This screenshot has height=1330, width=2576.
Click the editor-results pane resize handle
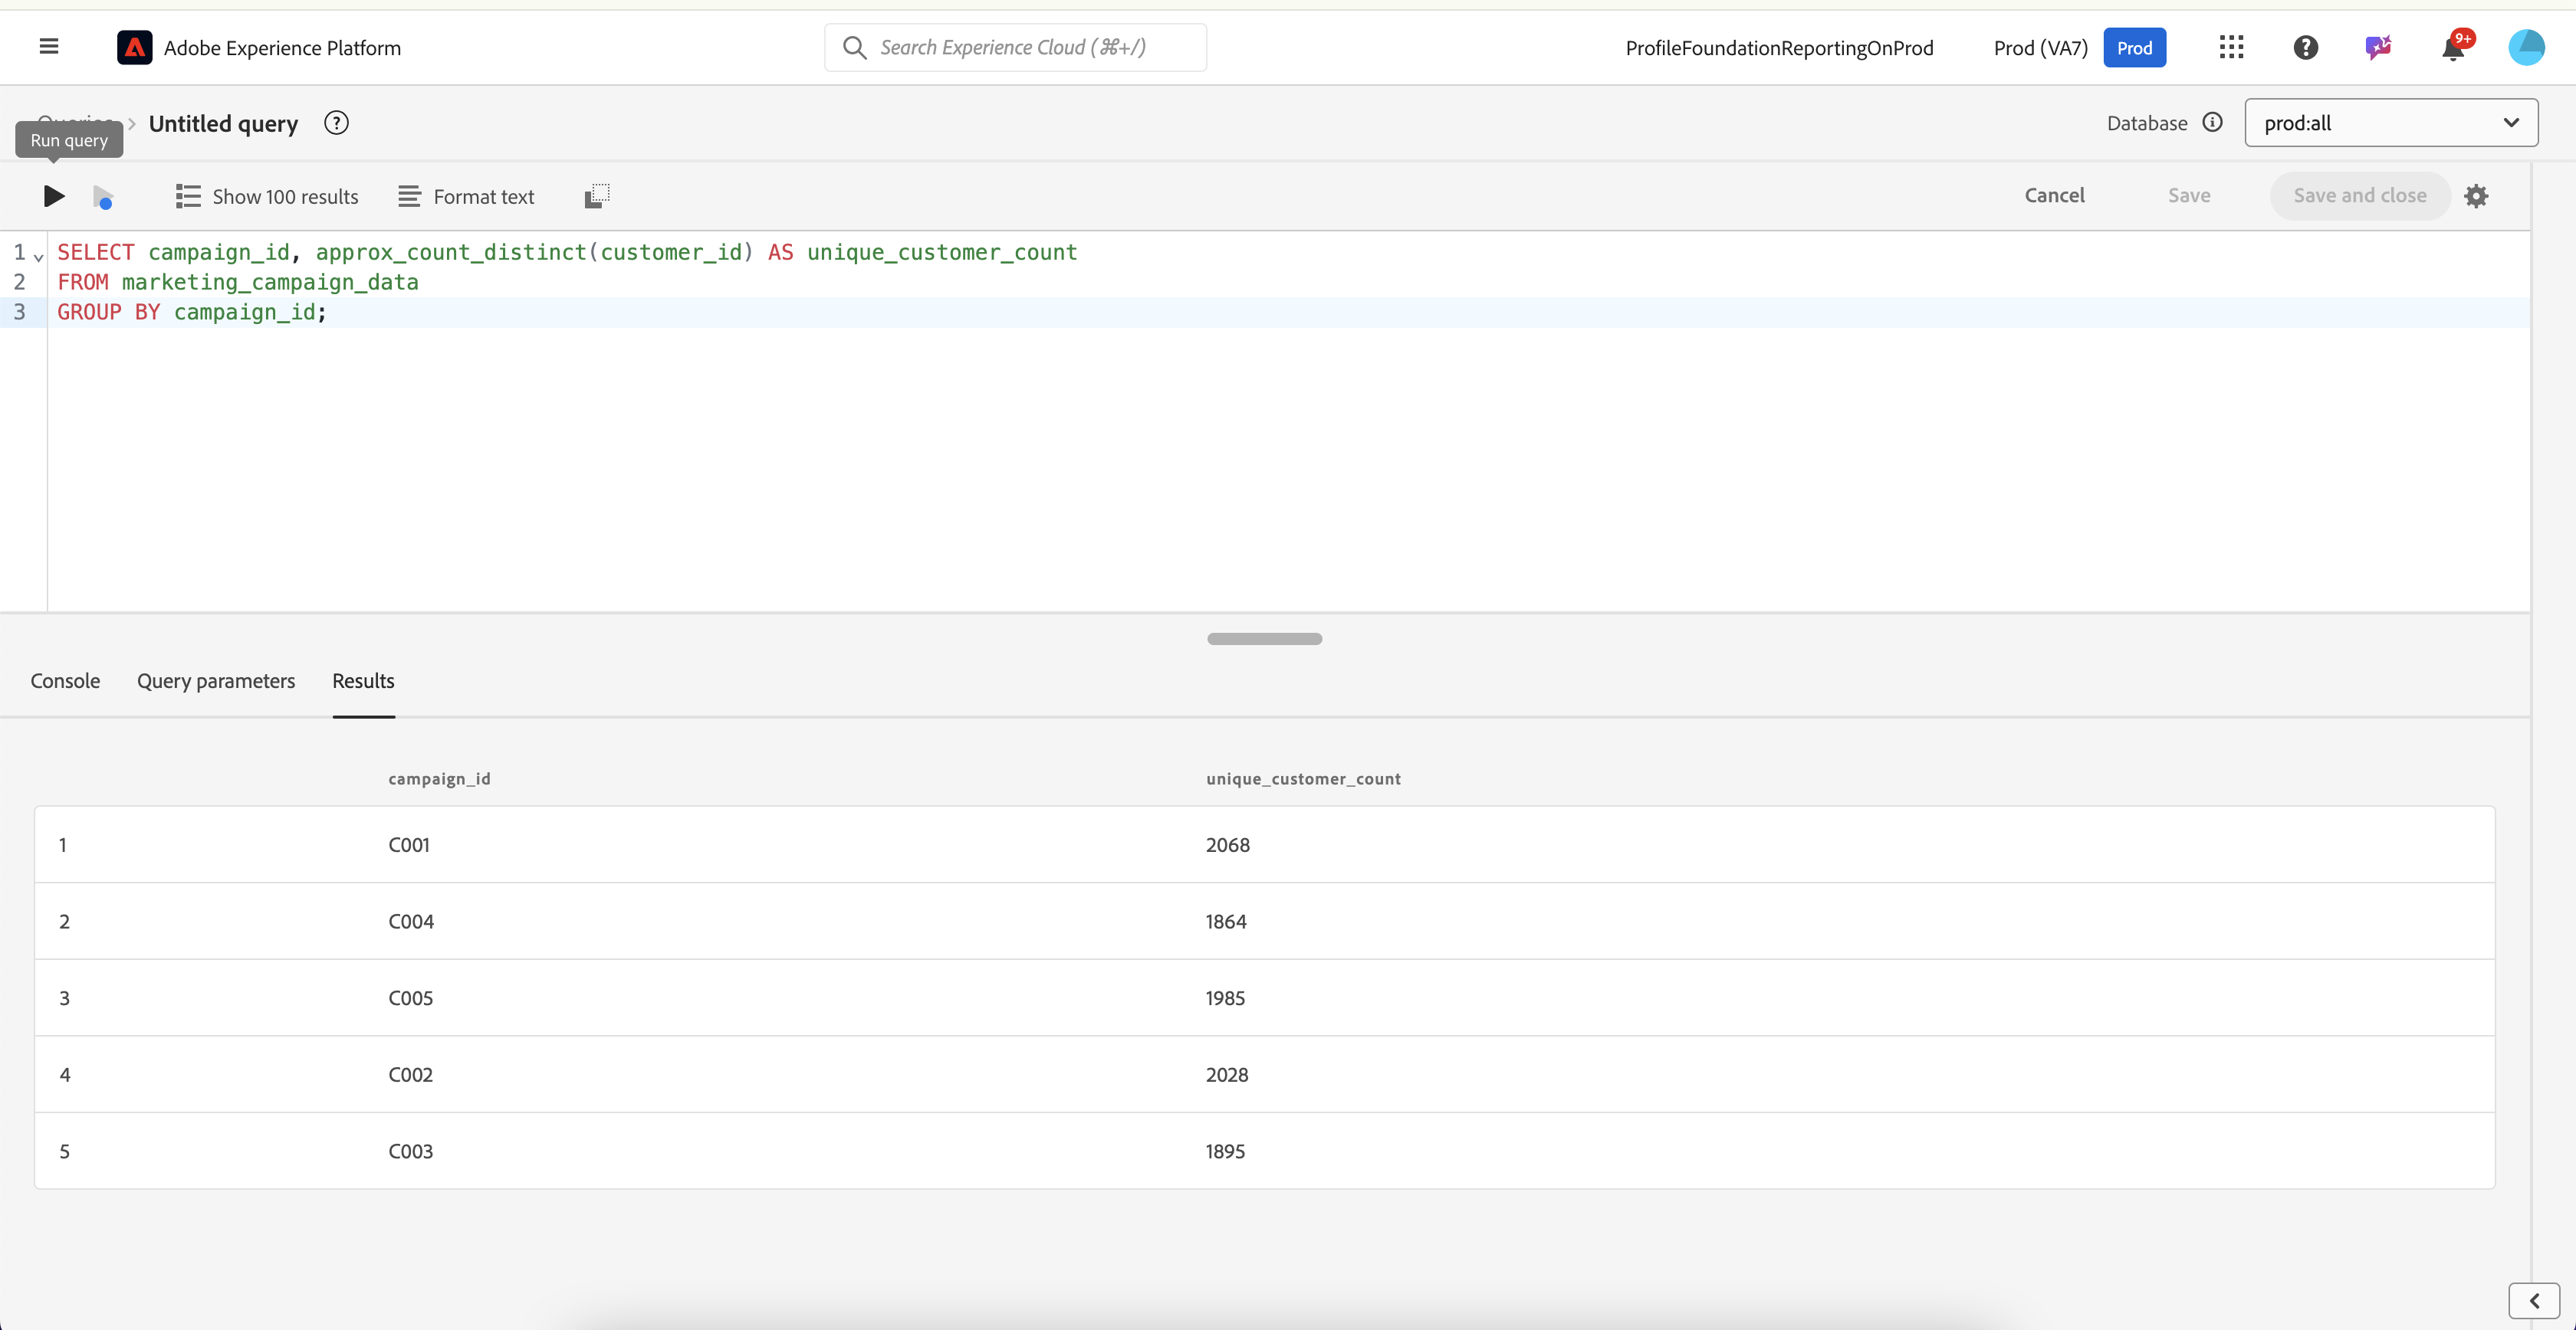tap(1264, 638)
